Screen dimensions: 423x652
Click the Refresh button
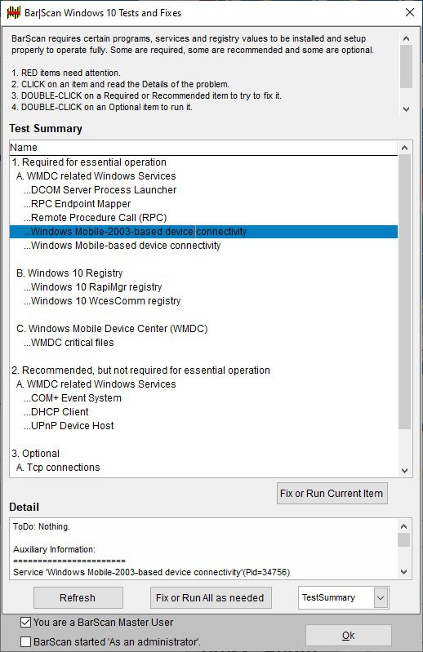pos(78,598)
